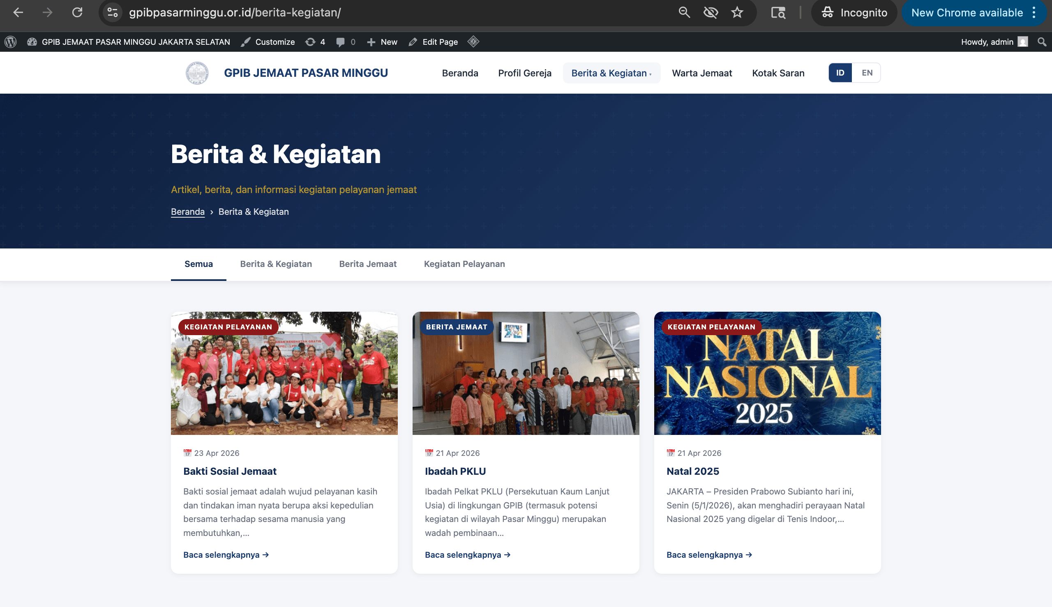Click Baca selengkapnya under Bakti Sosial Jemaat
The height and width of the screenshot is (607, 1052).
tap(226, 555)
